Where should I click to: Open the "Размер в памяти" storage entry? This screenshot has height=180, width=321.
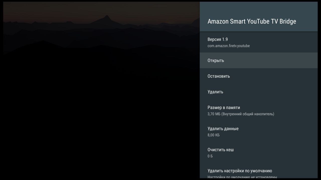tap(224, 108)
